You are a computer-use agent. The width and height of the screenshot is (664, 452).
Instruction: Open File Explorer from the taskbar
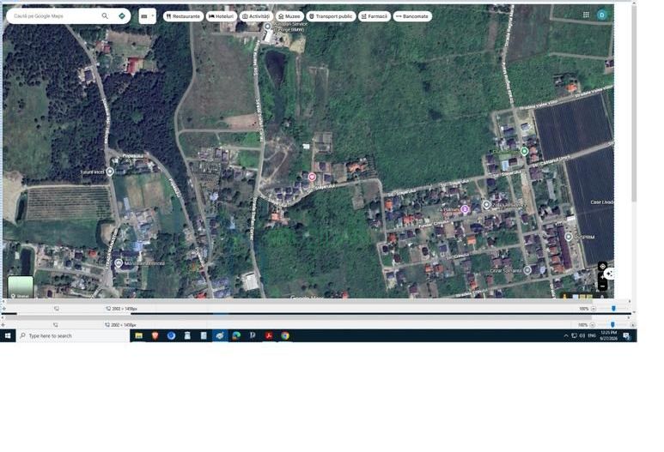point(138,335)
